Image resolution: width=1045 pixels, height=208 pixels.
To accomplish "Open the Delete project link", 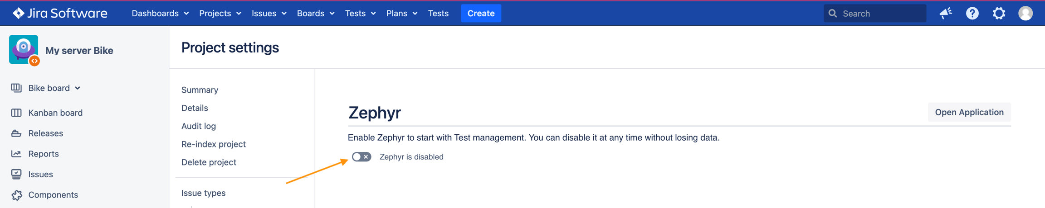I will click(209, 162).
